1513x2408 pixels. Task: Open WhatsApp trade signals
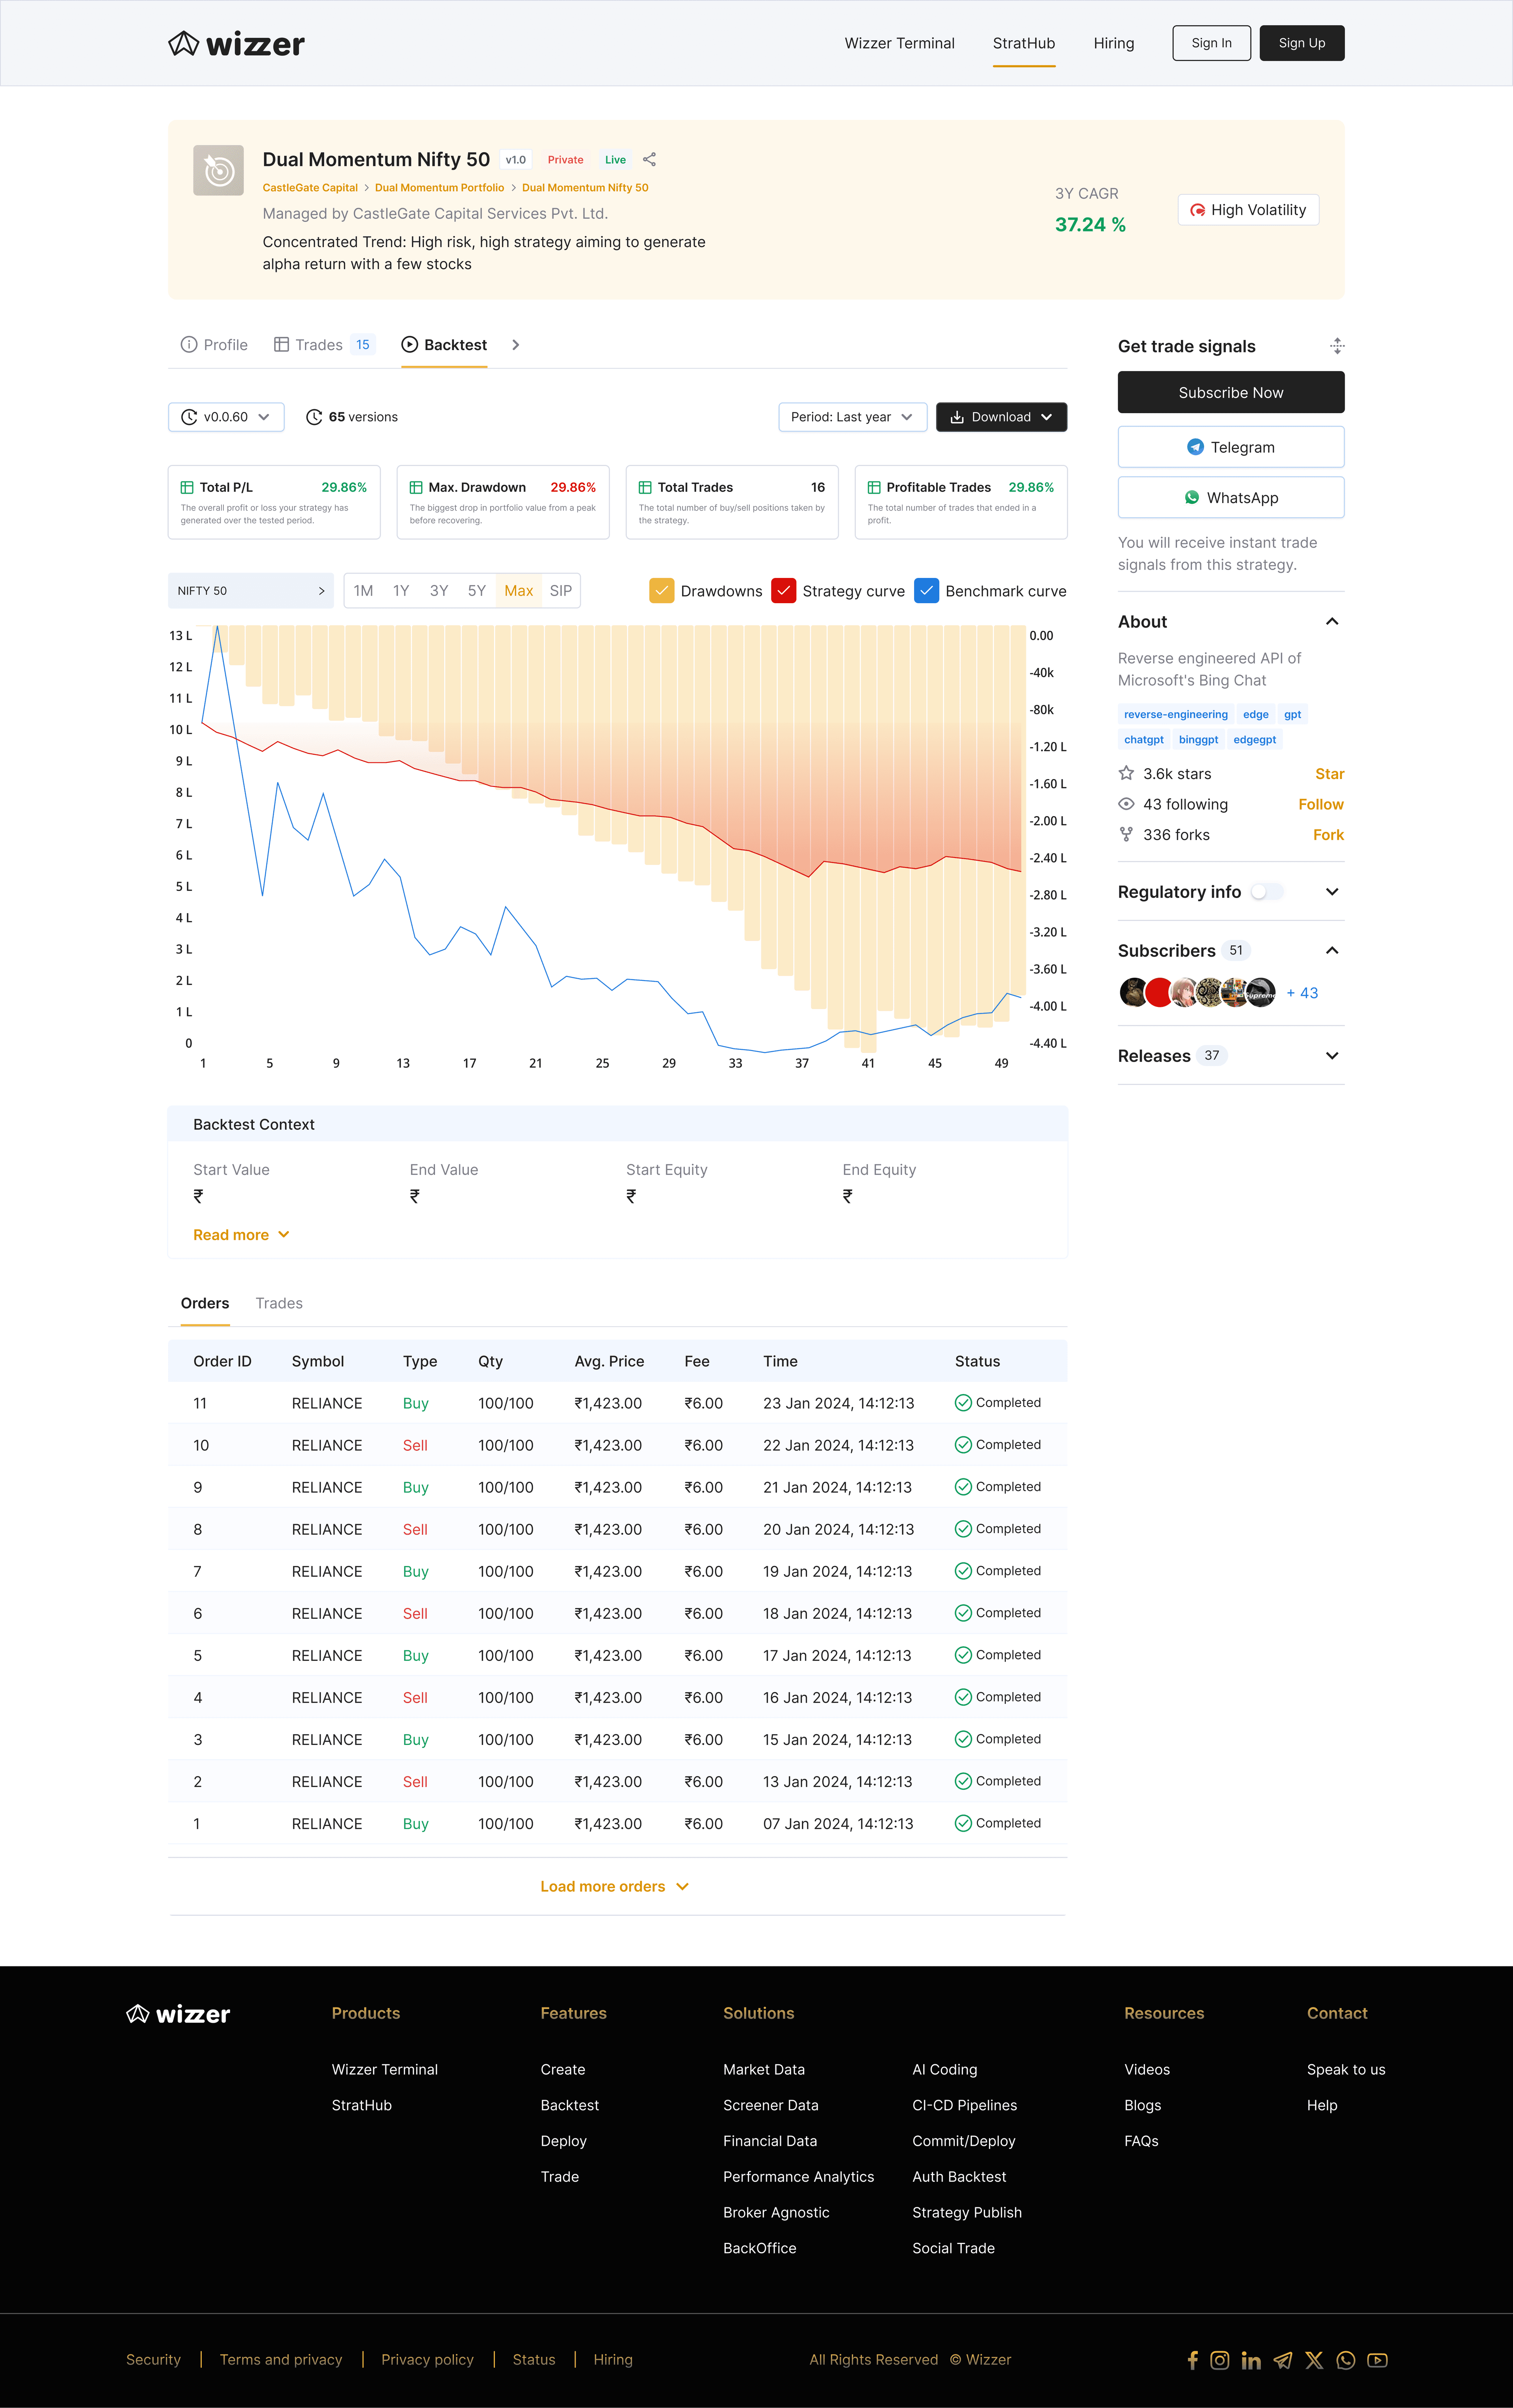1230,497
